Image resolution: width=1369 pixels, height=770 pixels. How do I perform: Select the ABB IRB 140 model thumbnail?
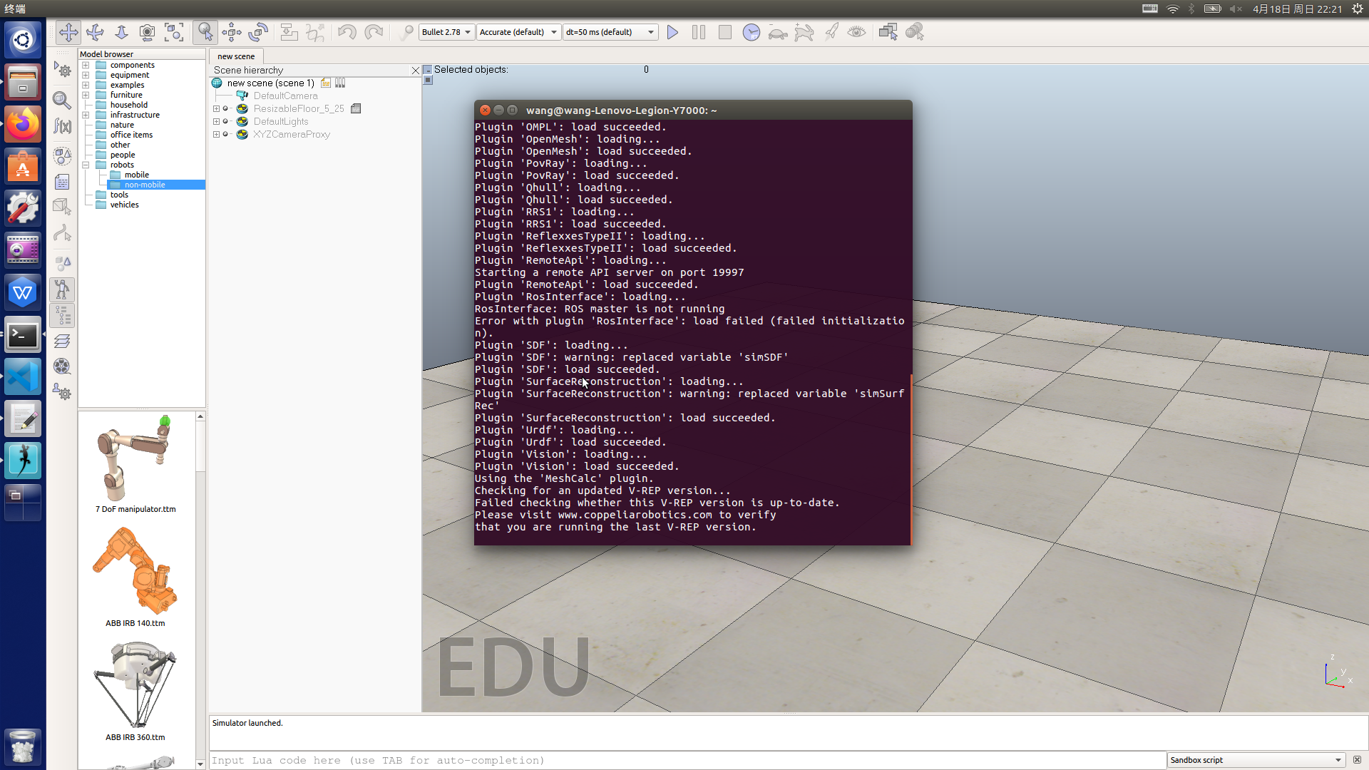[135, 570]
